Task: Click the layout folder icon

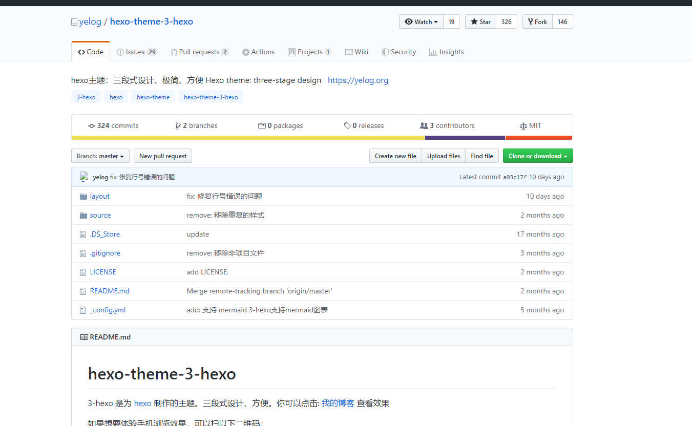Action: pyautogui.click(x=83, y=197)
